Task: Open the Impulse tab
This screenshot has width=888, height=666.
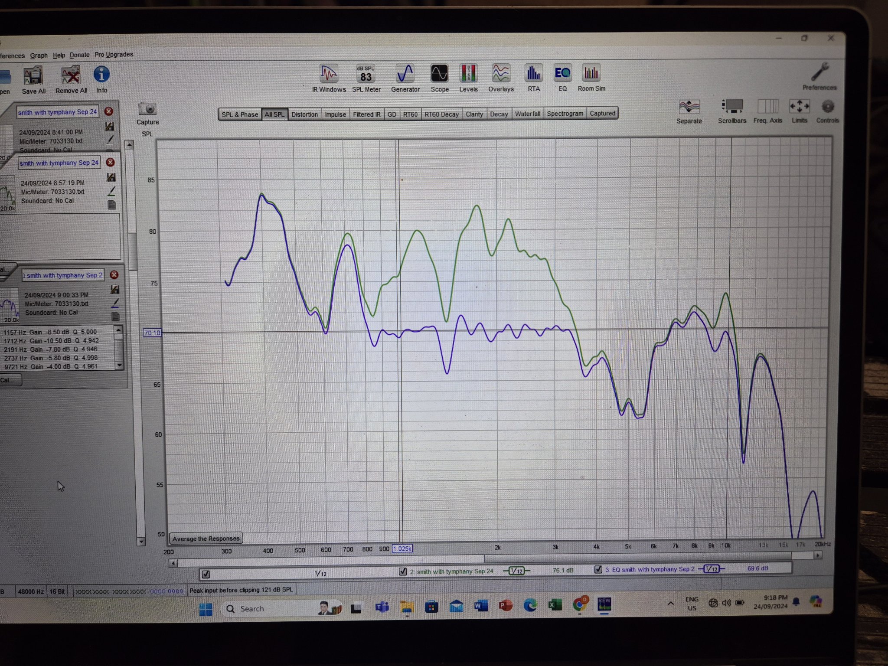Action: [x=335, y=114]
